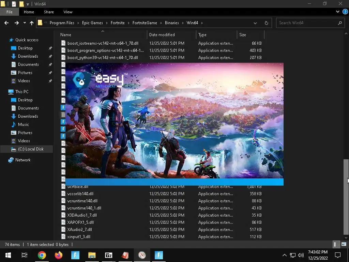Open Task View on the taskbar
This screenshot has width=349, height=262.
click(25, 255)
